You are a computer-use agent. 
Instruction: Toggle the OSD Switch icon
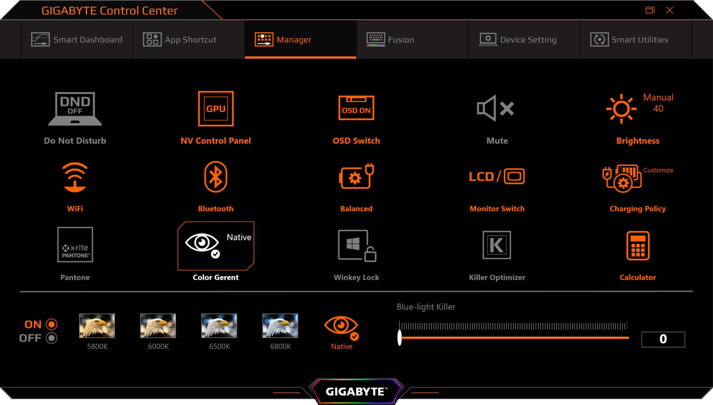pyautogui.click(x=356, y=108)
